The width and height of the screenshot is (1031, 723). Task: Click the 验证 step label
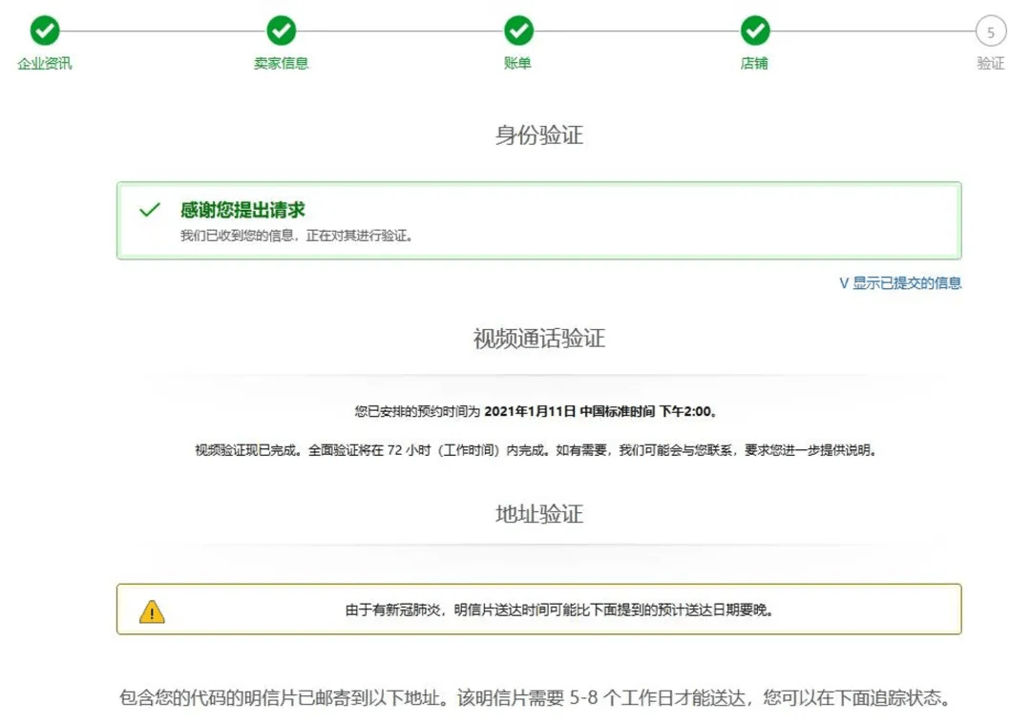click(990, 64)
